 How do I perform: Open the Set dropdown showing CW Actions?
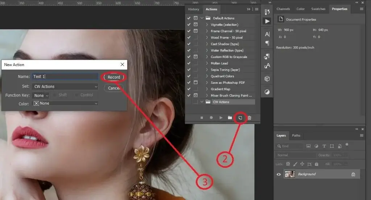[65, 86]
